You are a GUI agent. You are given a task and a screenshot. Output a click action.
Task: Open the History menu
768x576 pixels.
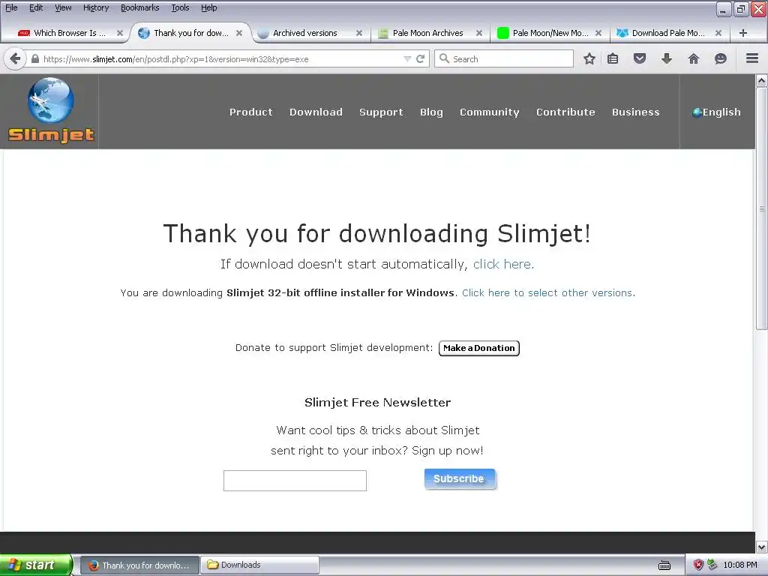96,7
